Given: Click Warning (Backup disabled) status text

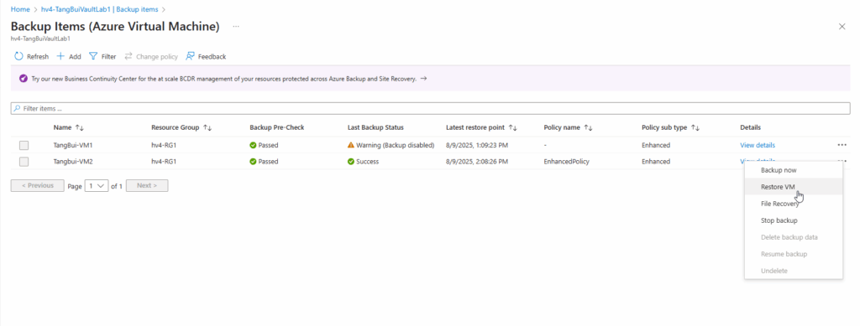Looking at the screenshot, I should (395, 146).
